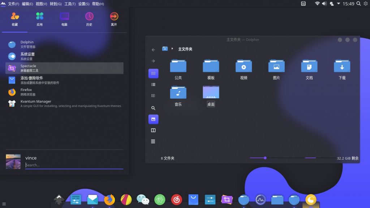Image resolution: width=370 pixels, height=208 pixels.
Task: Toggle the highlighted preview mode icon in Dolphin
Action: (x=153, y=119)
